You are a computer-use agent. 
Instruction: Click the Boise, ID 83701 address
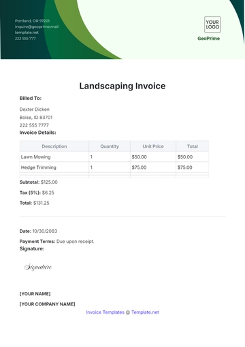pos(36,118)
